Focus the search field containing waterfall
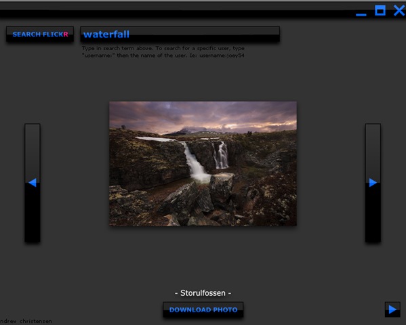 180,34
